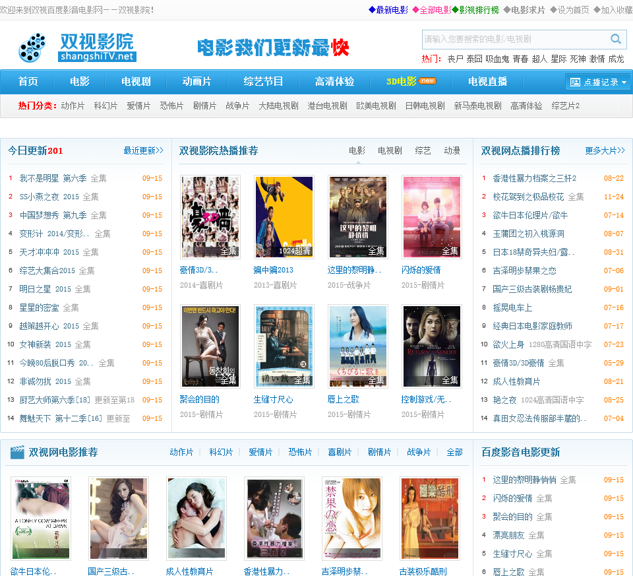Switch hot recommendations to 电影 tab
The height and width of the screenshot is (576, 633).
point(357,150)
